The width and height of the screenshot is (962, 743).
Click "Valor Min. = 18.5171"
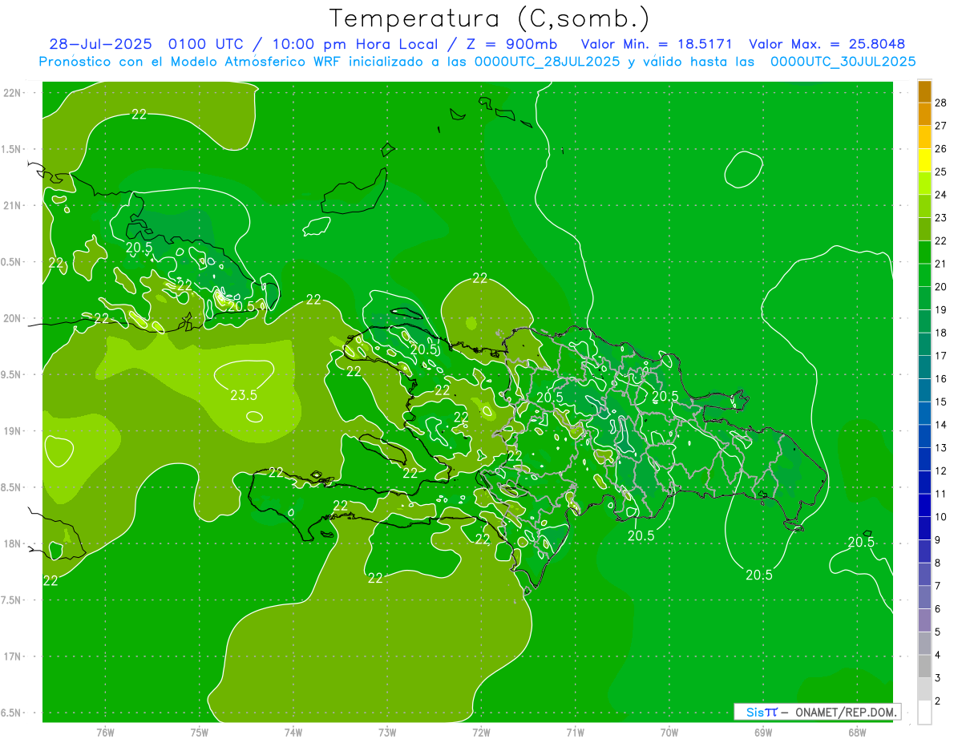point(657,44)
